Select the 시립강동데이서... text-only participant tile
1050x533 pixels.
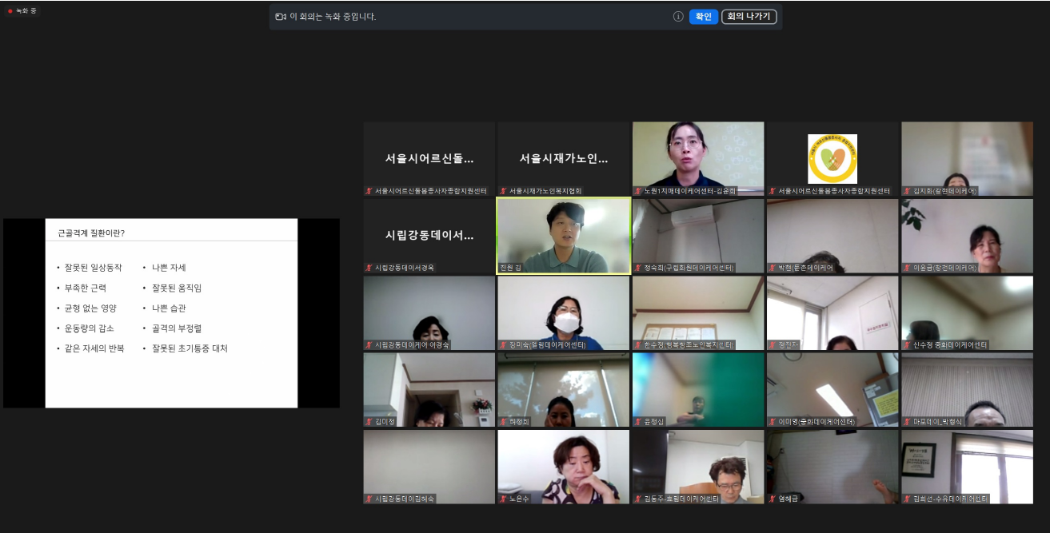[x=429, y=236]
